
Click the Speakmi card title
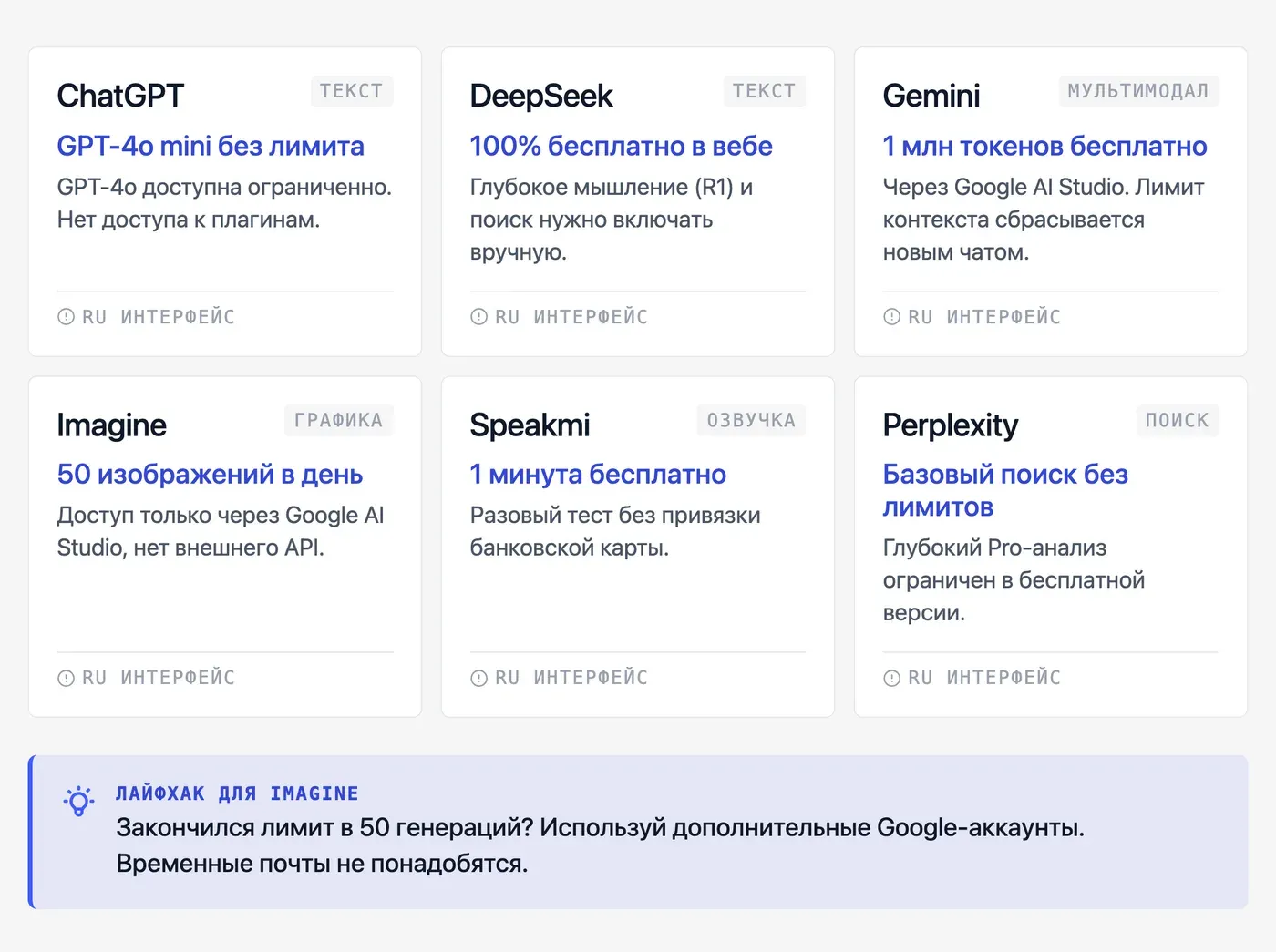pyautogui.click(x=530, y=425)
